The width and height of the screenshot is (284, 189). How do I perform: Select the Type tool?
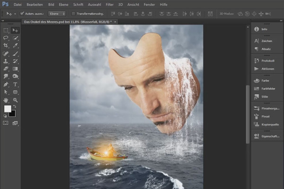point(15,84)
